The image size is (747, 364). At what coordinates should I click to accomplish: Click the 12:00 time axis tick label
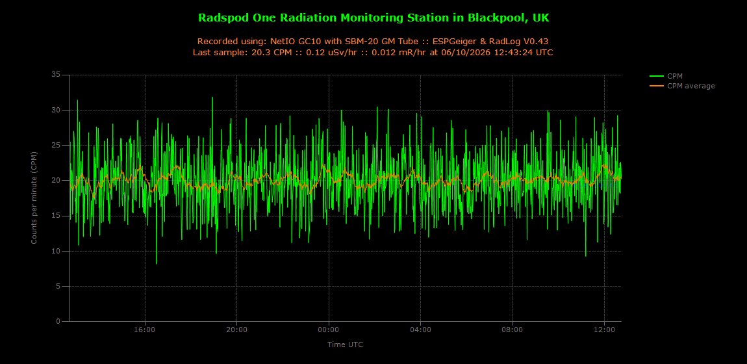pyautogui.click(x=605, y=329)
